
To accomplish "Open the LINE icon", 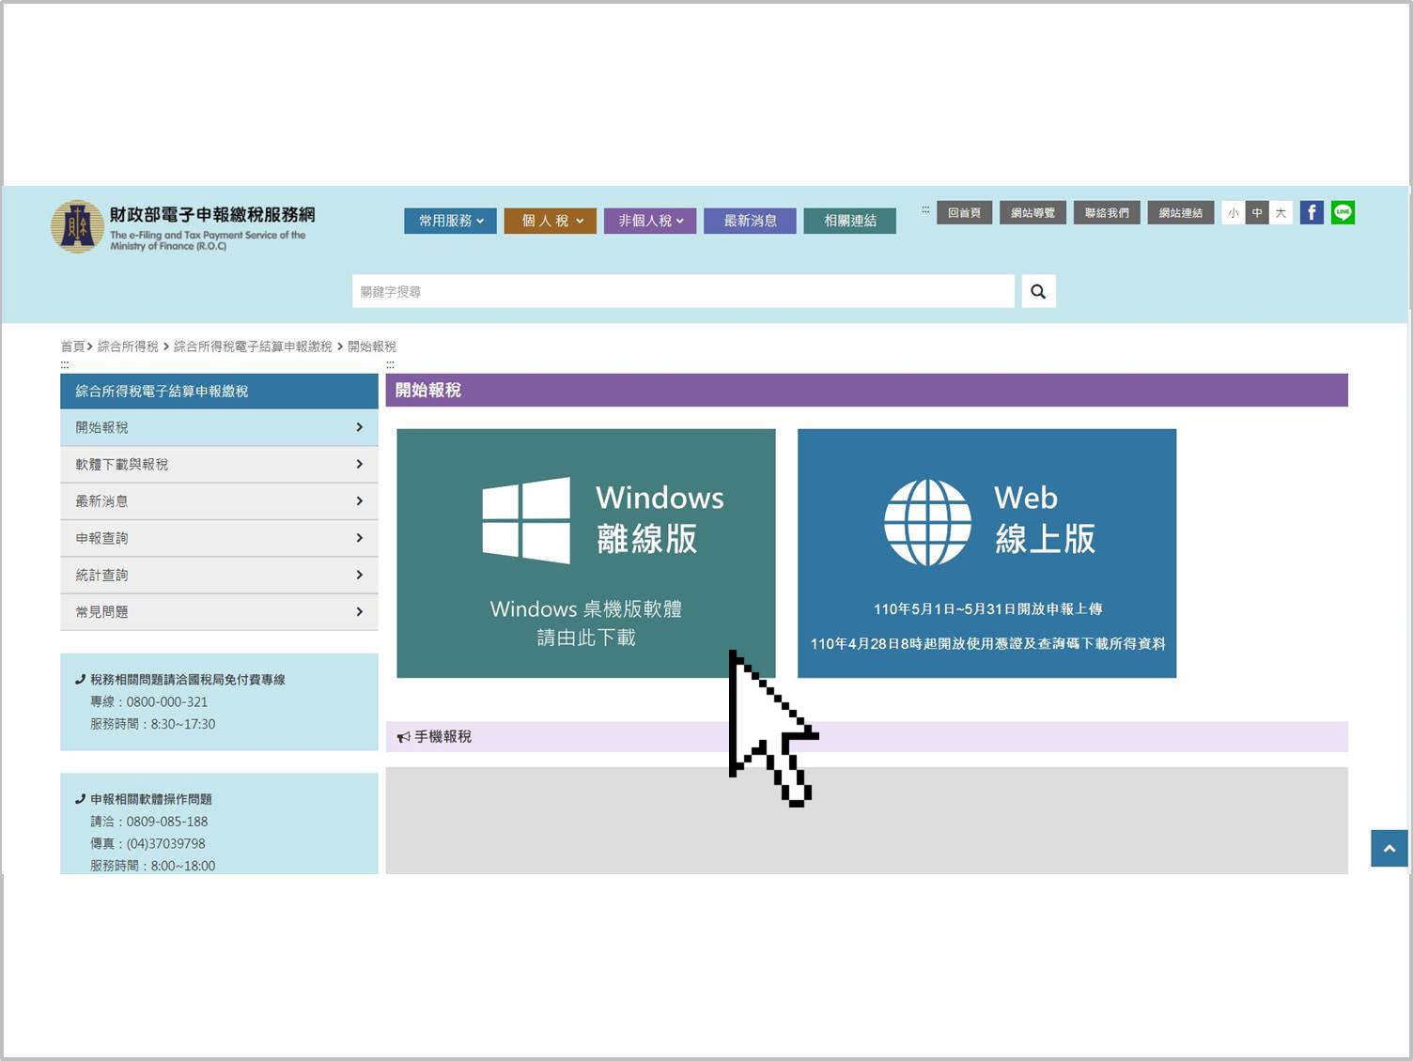I will click(x=1343, y=212).
